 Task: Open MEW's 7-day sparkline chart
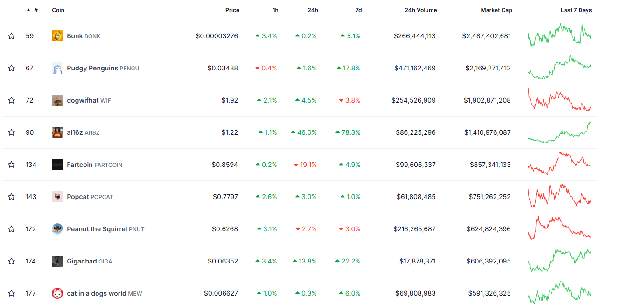(x=560, y=292)
